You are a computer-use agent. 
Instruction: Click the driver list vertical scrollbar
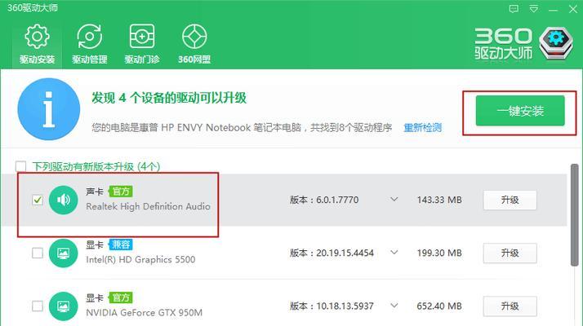coord(575,215)
